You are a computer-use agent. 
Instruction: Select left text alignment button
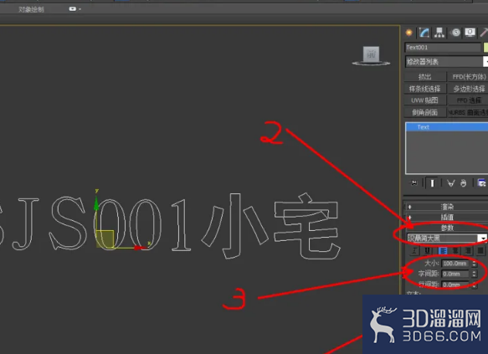pos(443,251)
